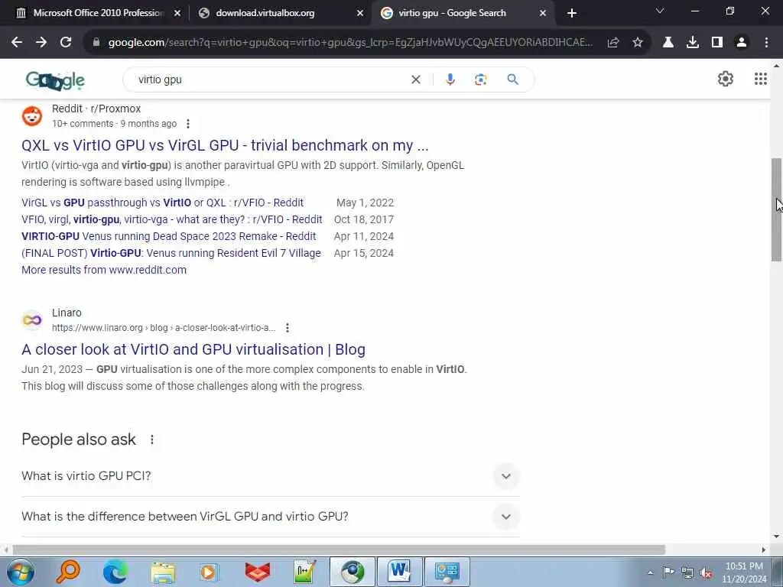Open more options for the Reddit result
Screen dimensions: 783x587
188,124
